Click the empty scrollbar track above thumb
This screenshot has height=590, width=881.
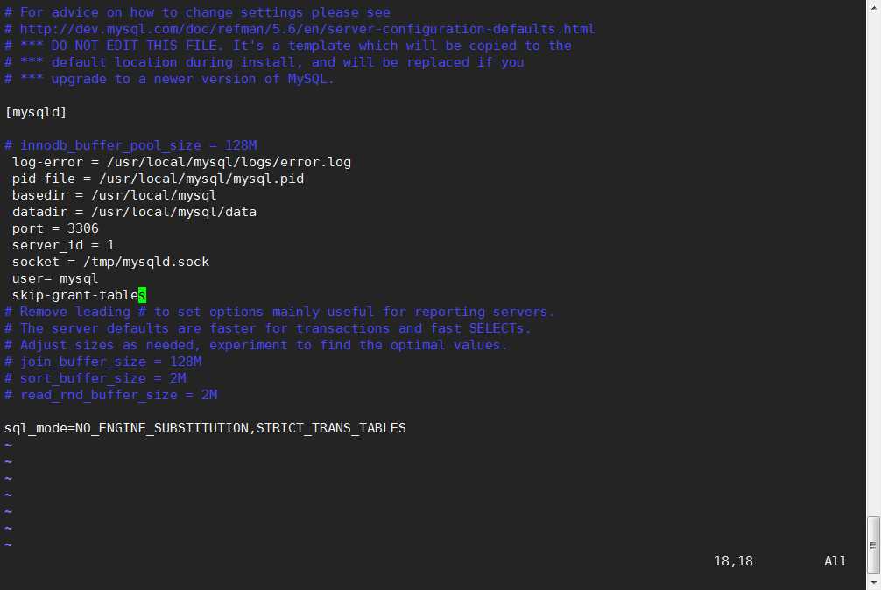[x=873, y=263]
